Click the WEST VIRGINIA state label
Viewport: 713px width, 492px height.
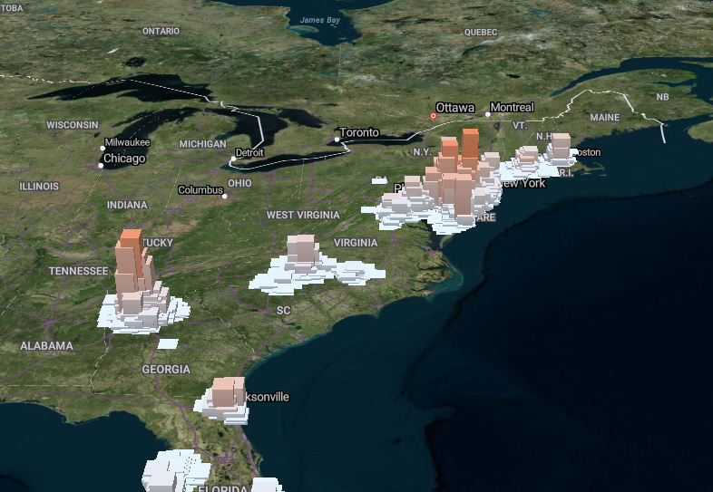302,215
